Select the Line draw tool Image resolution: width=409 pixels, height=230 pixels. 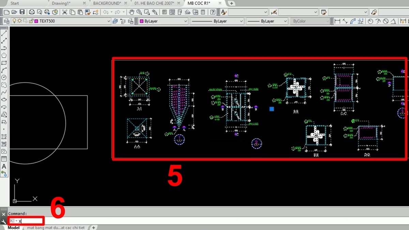pyautogui.click(x=4, y=33)
